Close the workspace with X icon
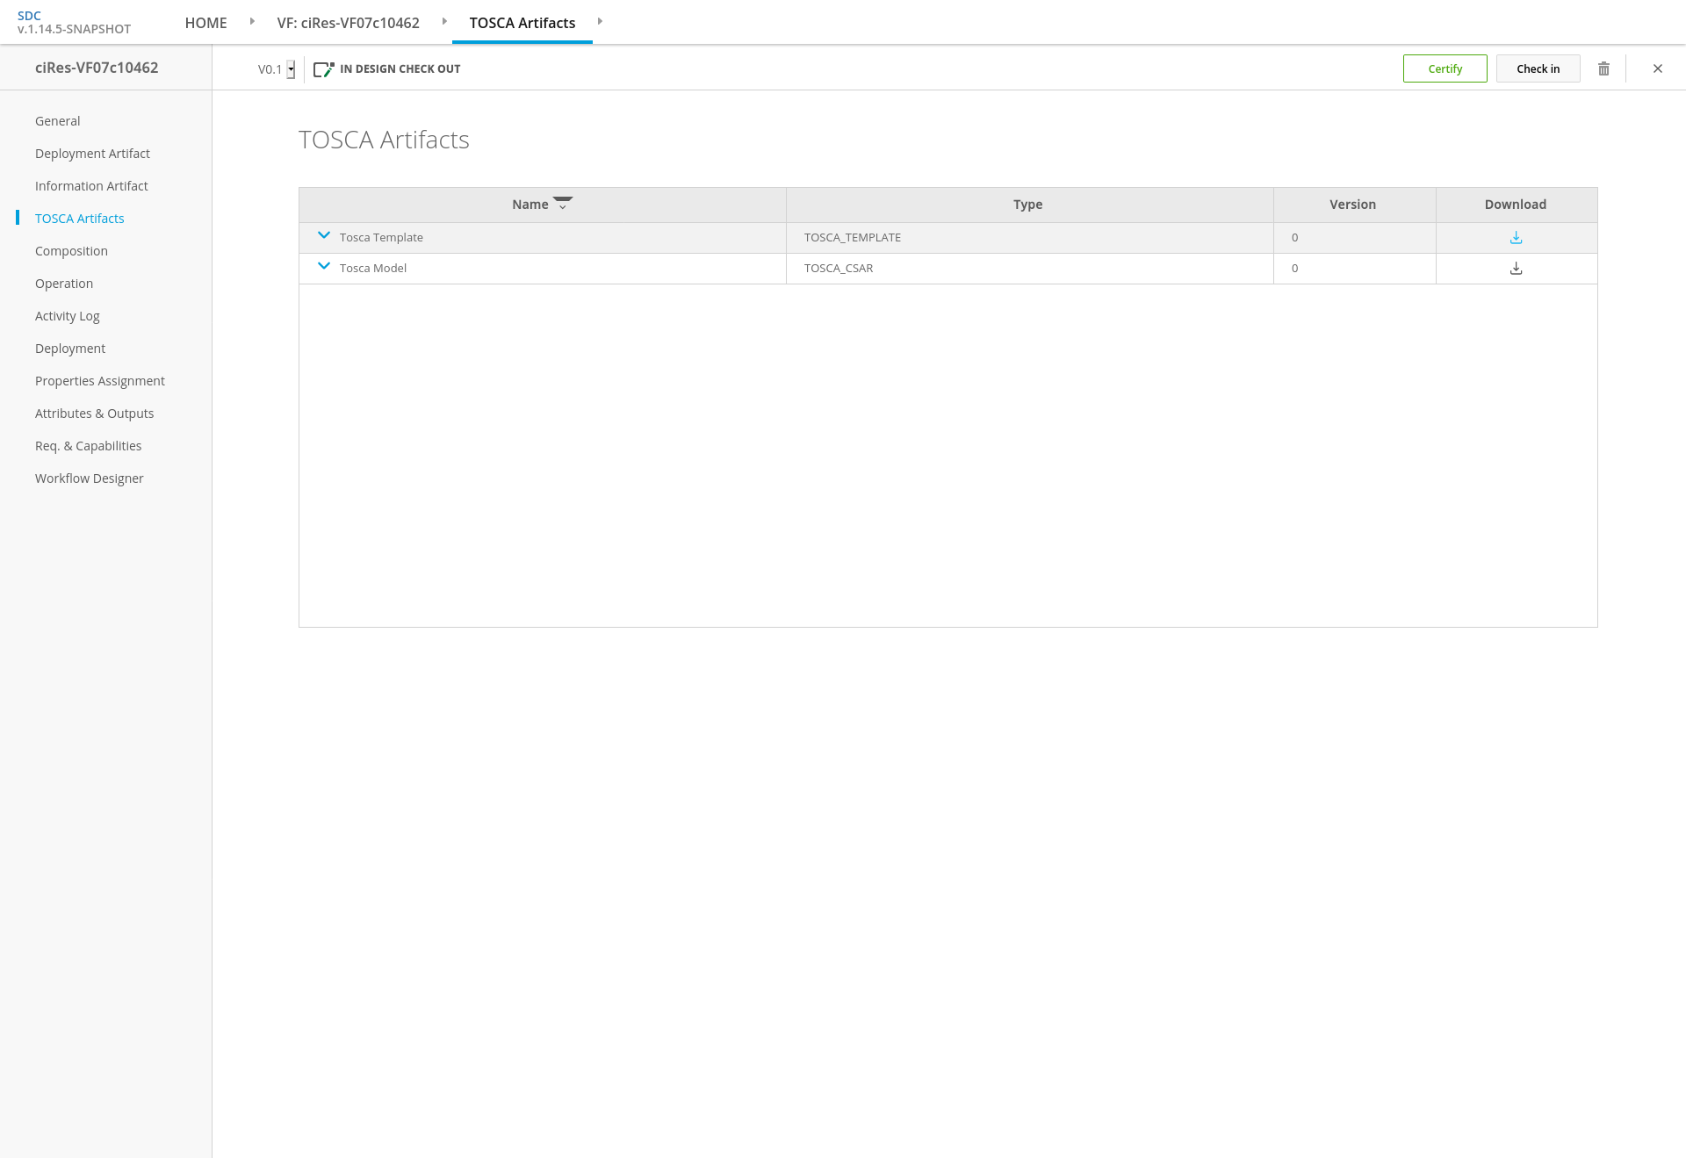The width and height of the screenshot is (1686, 1158). click(1658, 68)
